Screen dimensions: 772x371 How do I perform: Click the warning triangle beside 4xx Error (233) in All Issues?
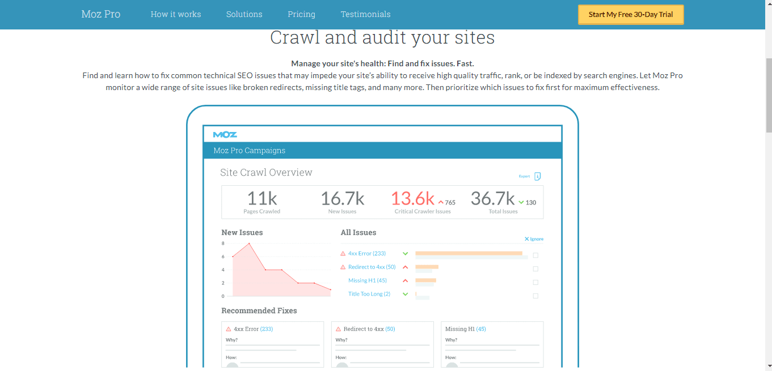tap(343, 254)
